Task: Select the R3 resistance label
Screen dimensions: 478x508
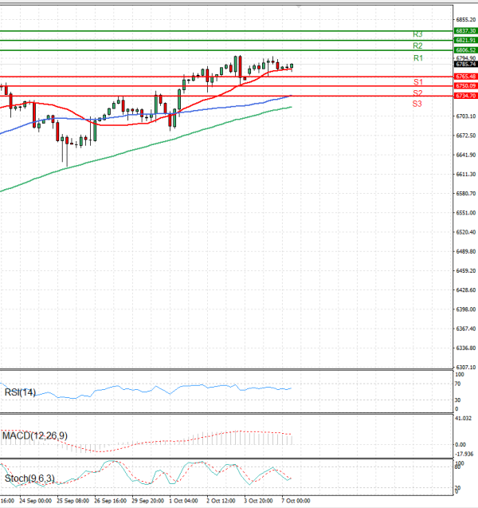Action: coord(417,34)
